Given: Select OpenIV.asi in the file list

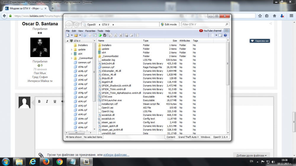Looking at the screenshot, I should tap(107, 108).
